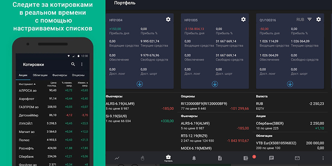This screenshot has height=166, width=332.
Task: Open the document icon in bottom bar
Action: pyautogui.click(x=220, y=158)
